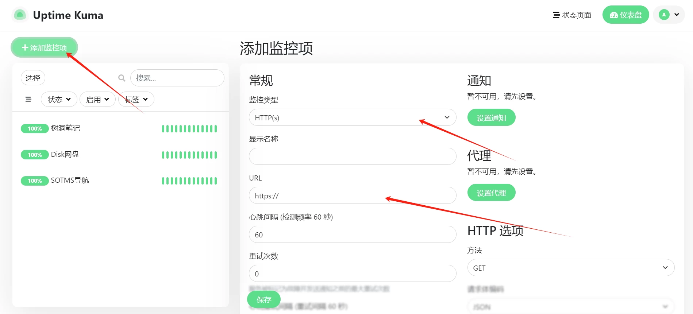693x314 pixels.
Task: Click the gauge icon in 仪表盘 button
Action: (x=614, y=15)
